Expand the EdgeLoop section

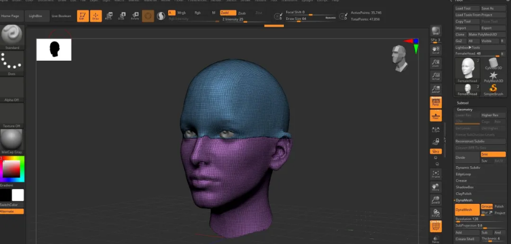[463, 174]
